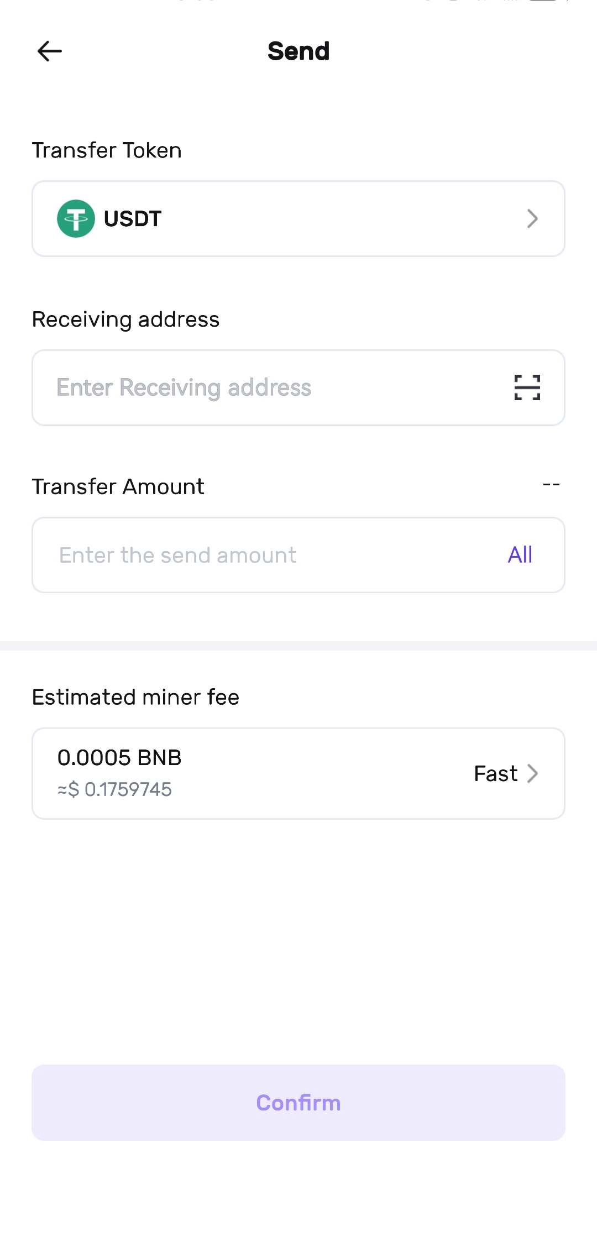
Task: Click the Send page title
Action: click(298, 51)
